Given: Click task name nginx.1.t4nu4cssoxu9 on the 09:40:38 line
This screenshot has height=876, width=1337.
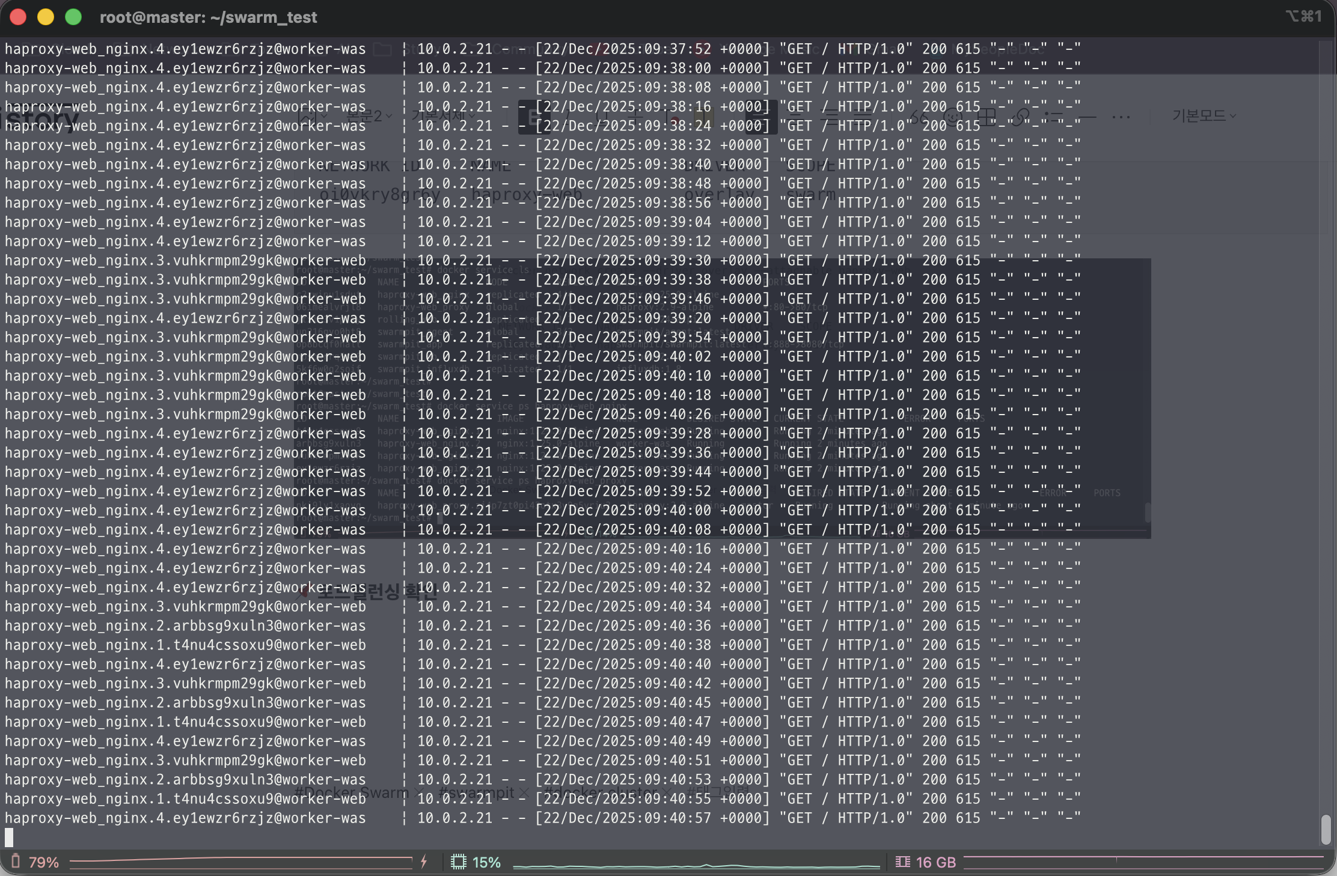Looking at the screenshot, I should [189, 645].
